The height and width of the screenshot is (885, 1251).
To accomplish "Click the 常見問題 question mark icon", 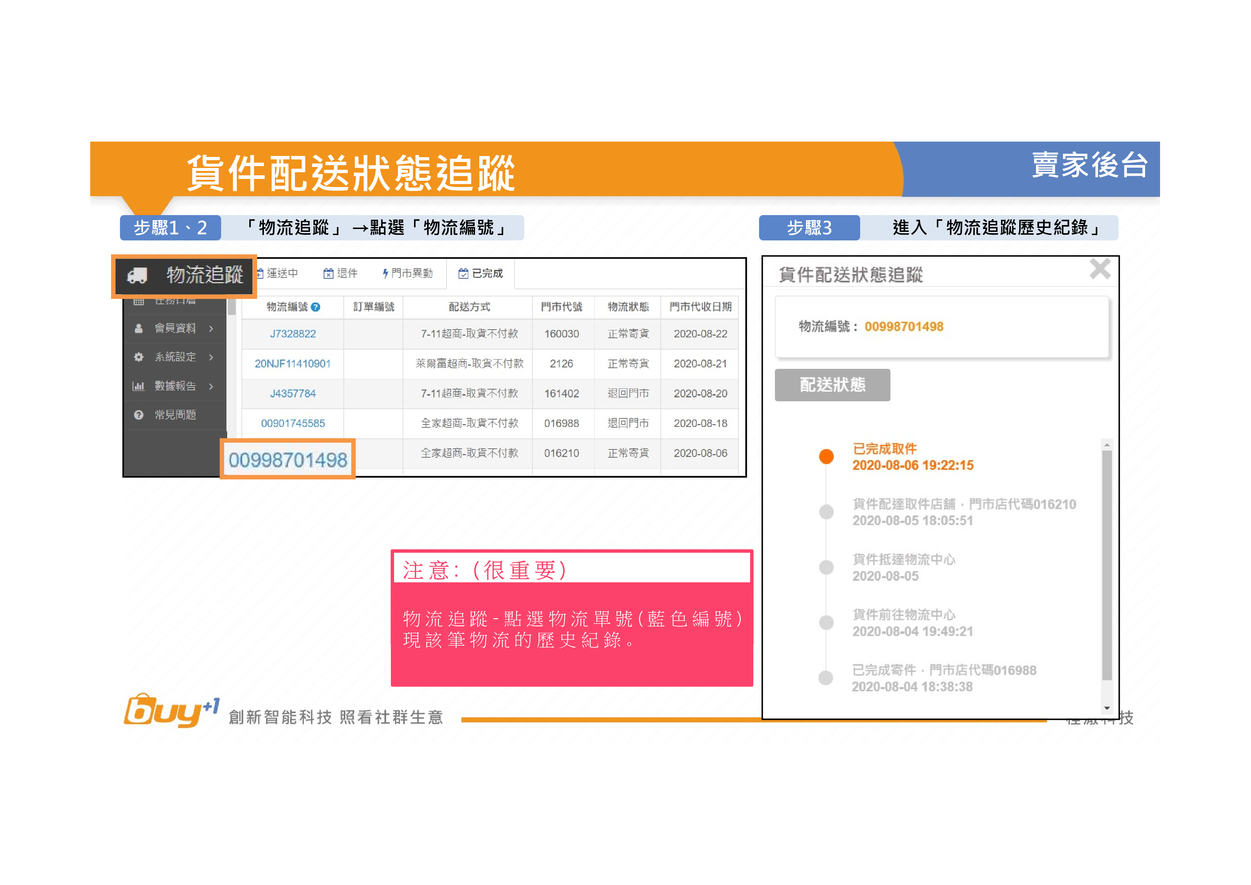I will click(x=139, y=415).
